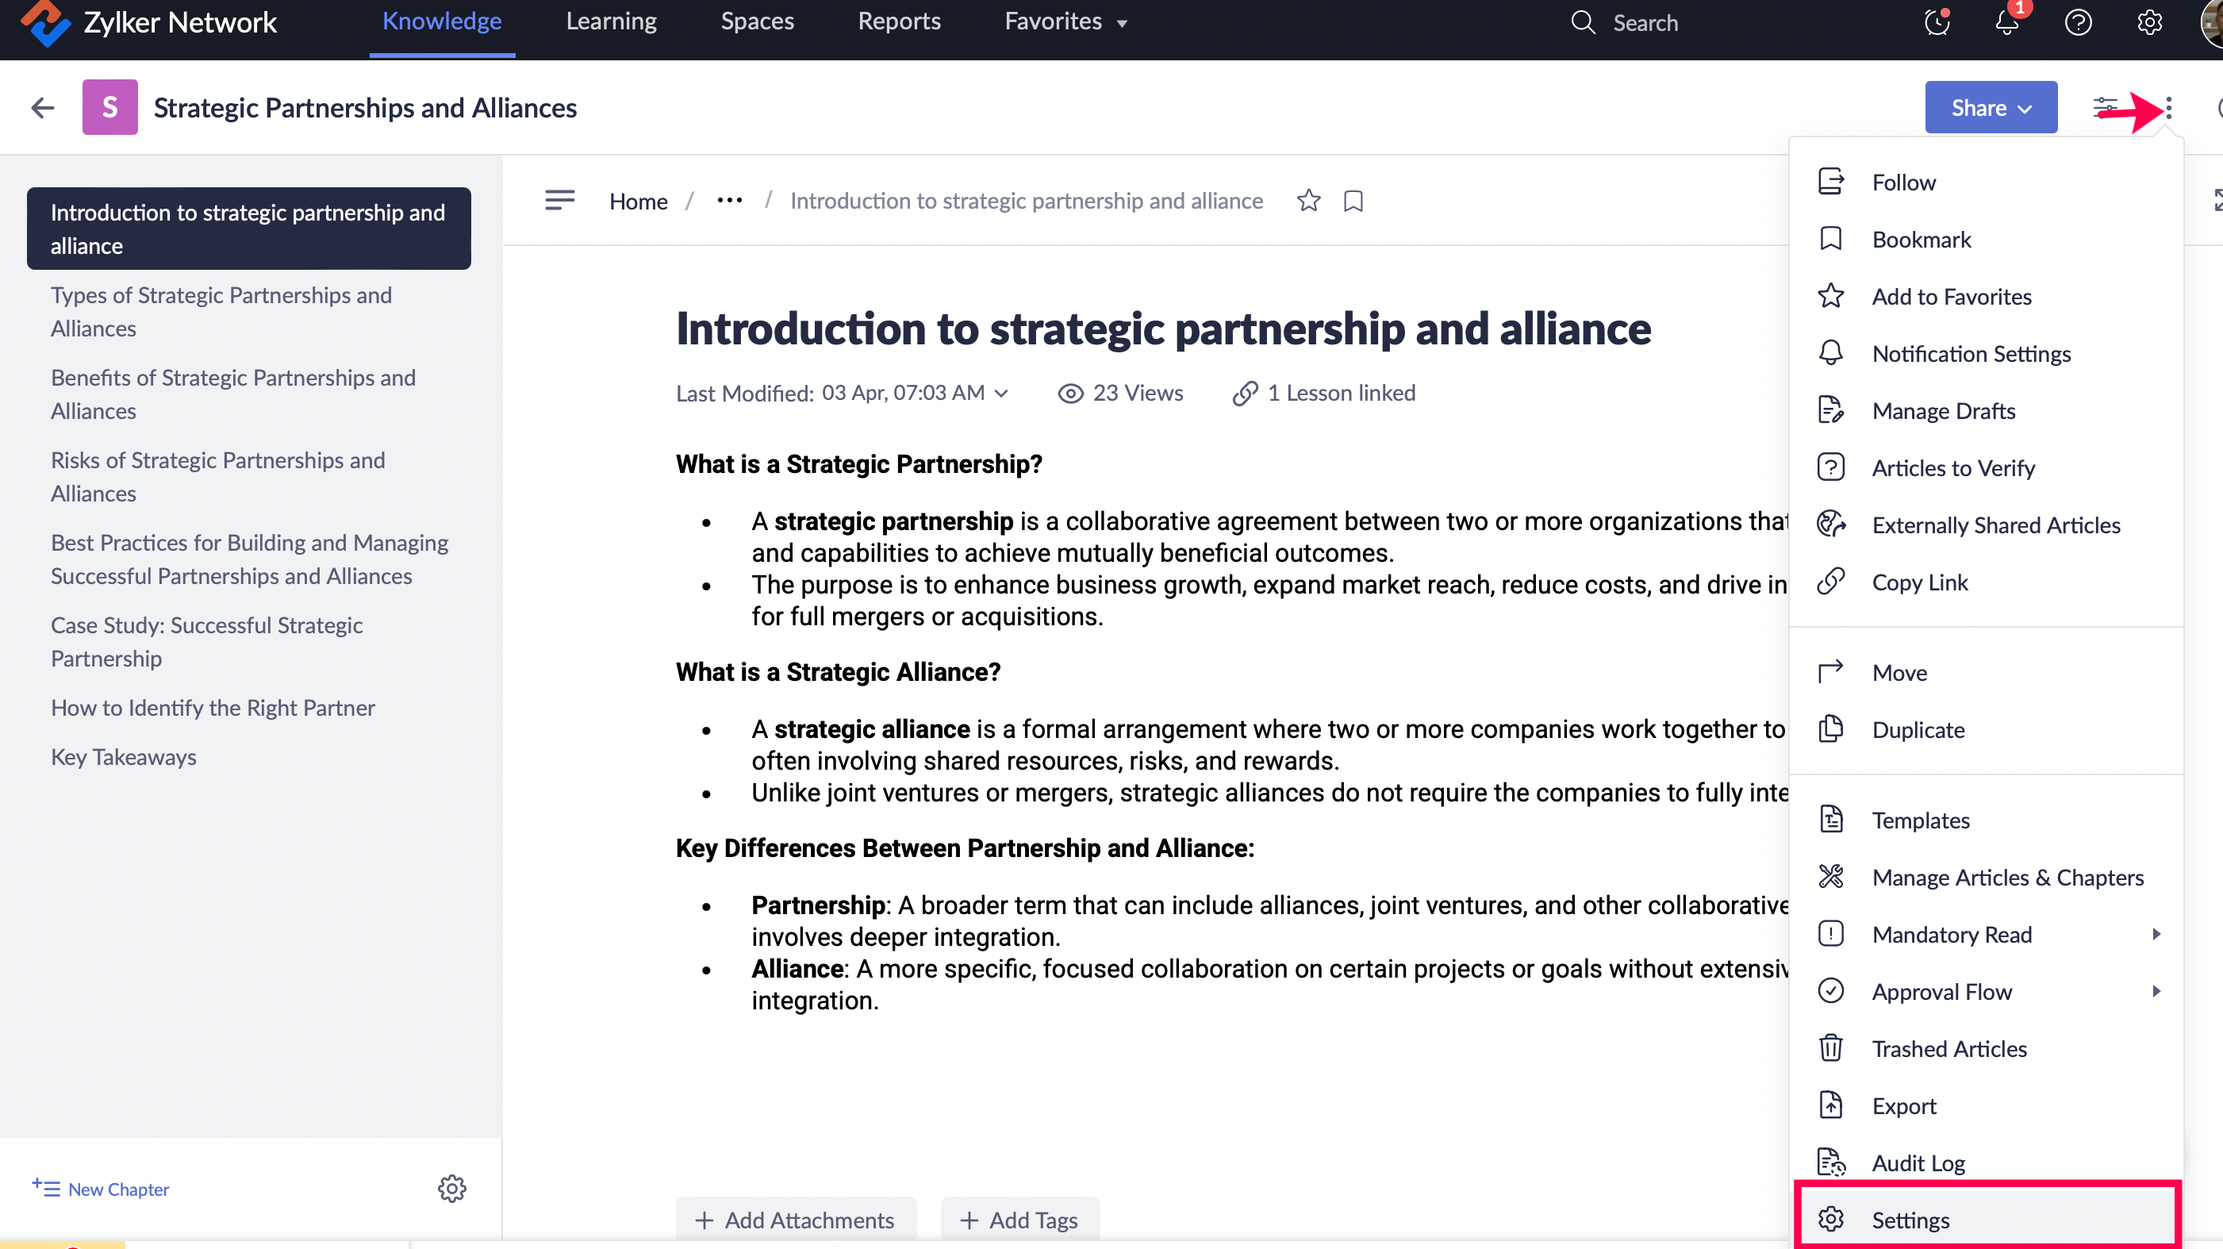Click the 23 Views eye icon
The width and height of the screenshot is (2223, 1249).
(x=1070, y=394)
